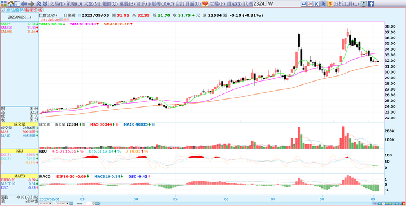The height and width of the screenshot is (206, 406).
Task: Click OSC -0.43 legend
Action: [x=140, y=177]
